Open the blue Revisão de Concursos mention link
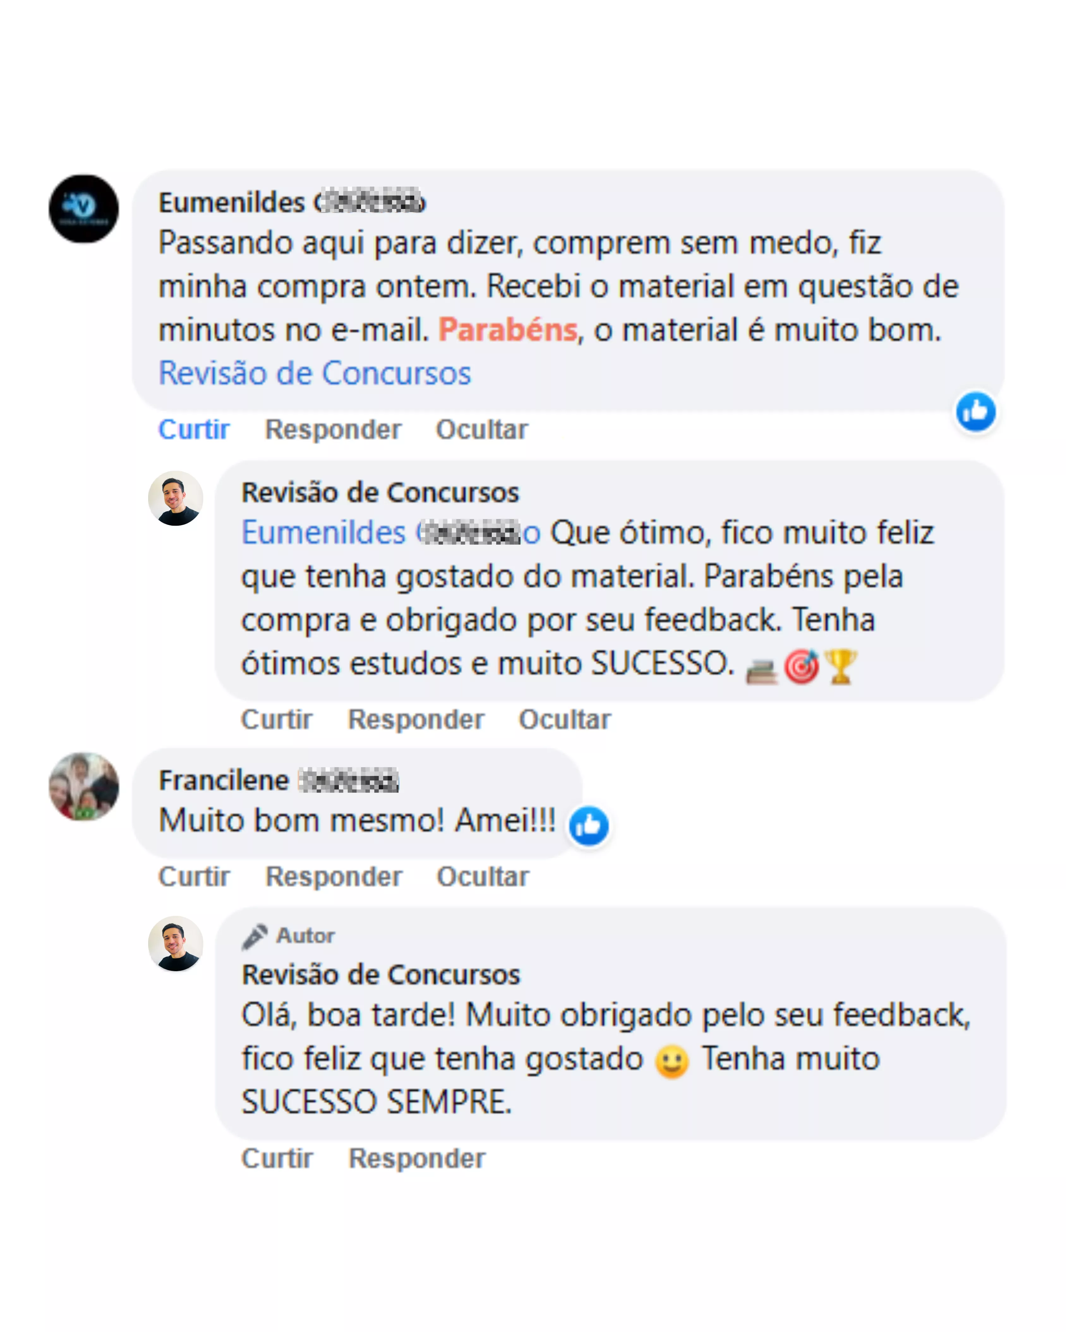 [315, 373]
